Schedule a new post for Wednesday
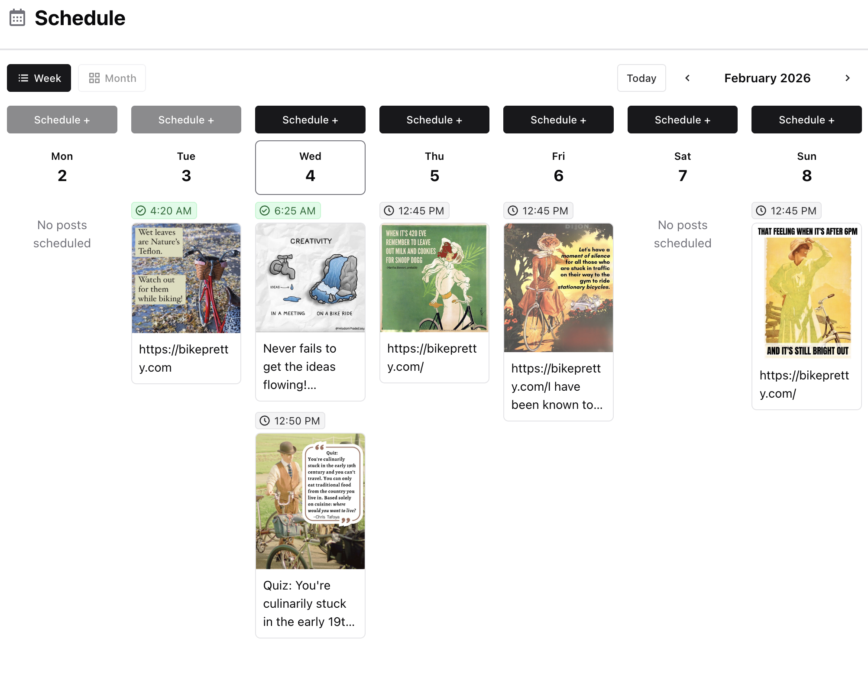The image size is (868, 674). tap(310, 120)
